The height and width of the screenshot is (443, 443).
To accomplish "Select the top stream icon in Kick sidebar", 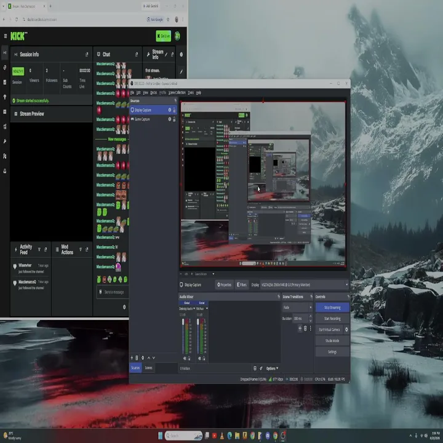I will (x=5, y=52).
